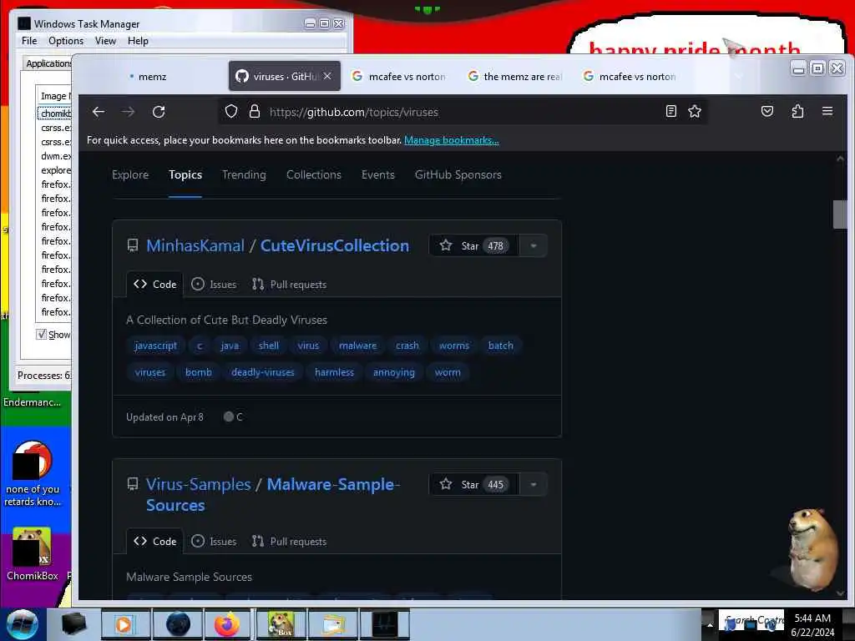Click the dark globe taskbar icon
The height and width of the screenshot is (641, 855).
tap(177, 624)
